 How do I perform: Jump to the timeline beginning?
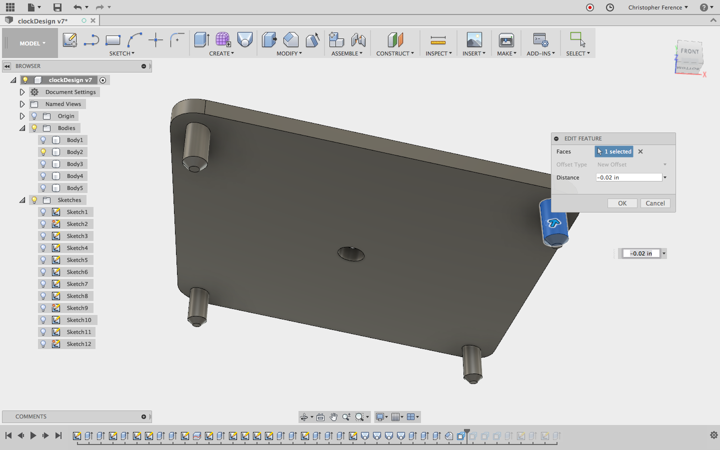(x=8, y=435)
